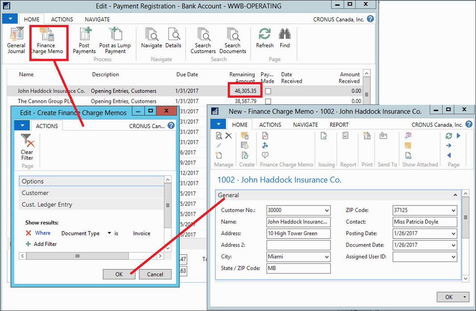Click the New document icon in Manage group
Image resolution: width=476 pixels, height=311 pixels.
coord(219,155)
